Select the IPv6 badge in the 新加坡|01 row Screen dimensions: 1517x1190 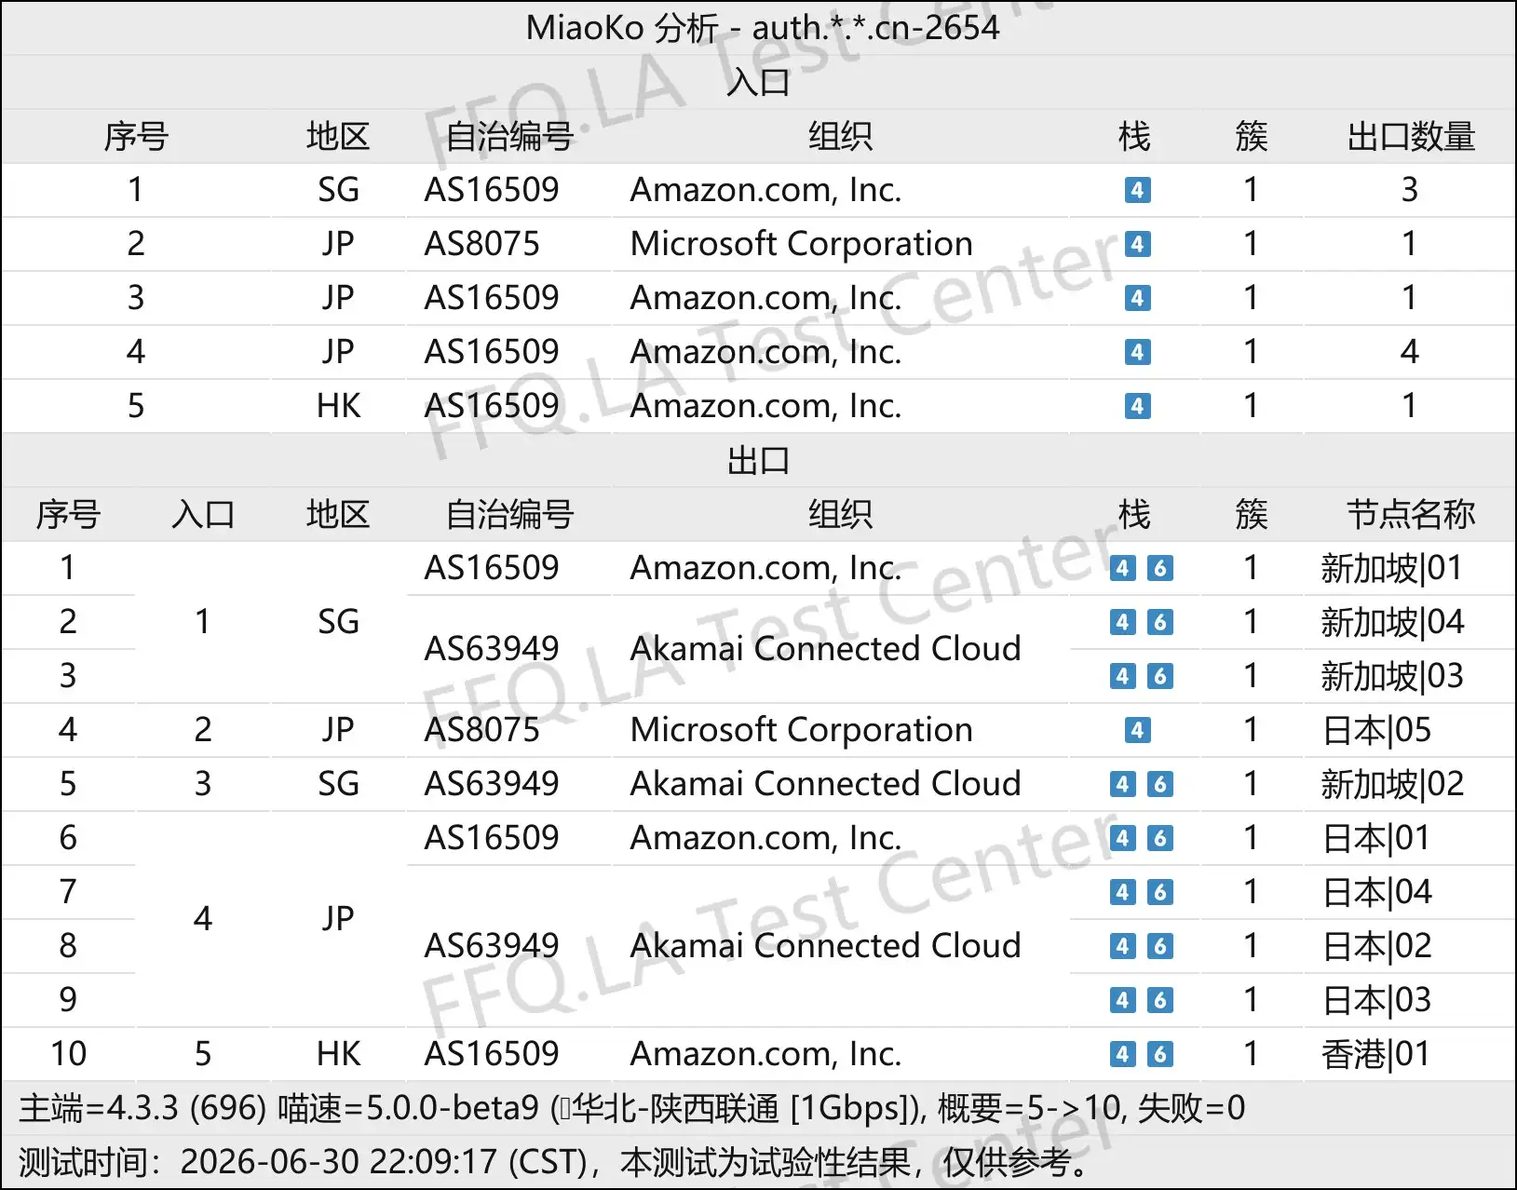tap(1159, 568)
